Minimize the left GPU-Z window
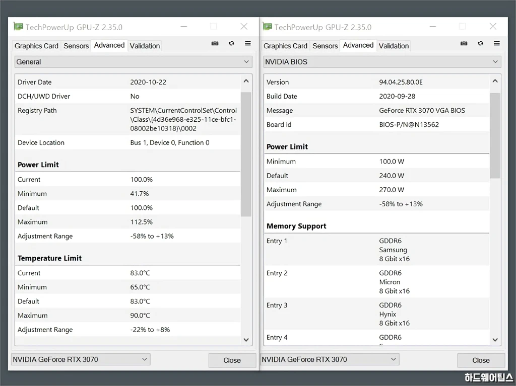This screenshot has width=516, height=386. pos(184,26)
